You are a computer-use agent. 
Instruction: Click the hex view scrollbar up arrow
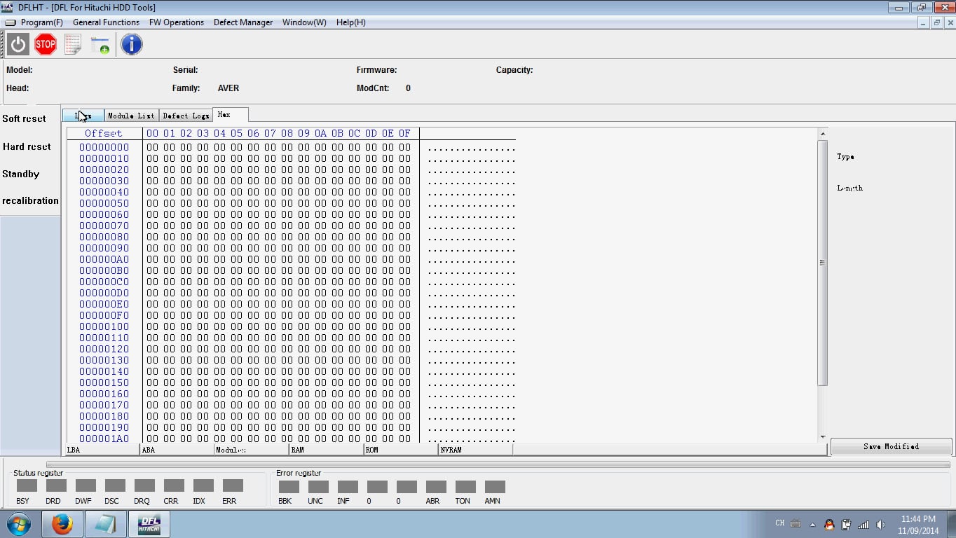pyautogui.click(x=823, y=133)
